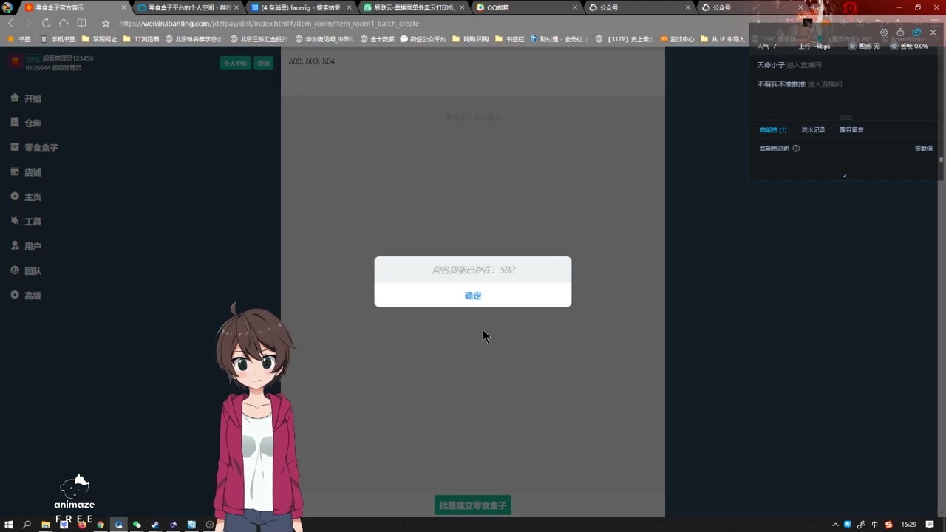Screen dimensions: 946x532
Task: Click the browser profile avatar icon
Action: coord(7,7)
